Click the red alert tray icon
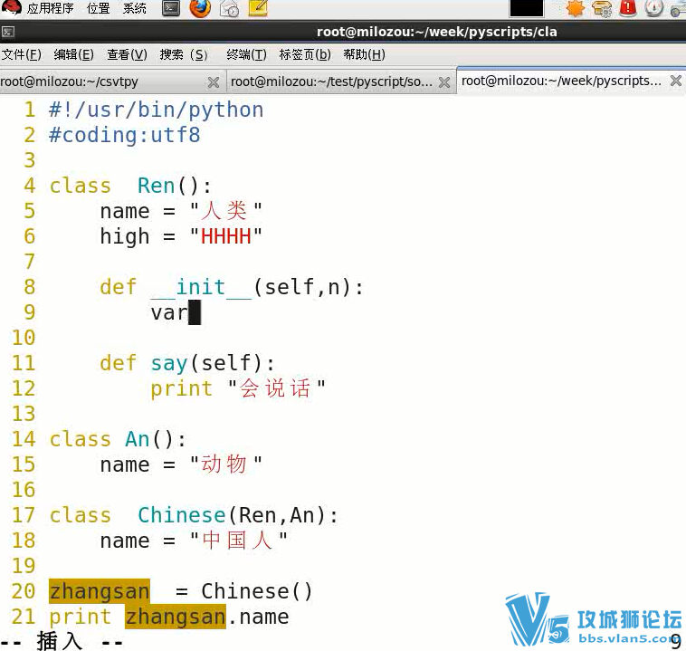The height and width of the screenshot is (651, 686). tap(628, 8)
